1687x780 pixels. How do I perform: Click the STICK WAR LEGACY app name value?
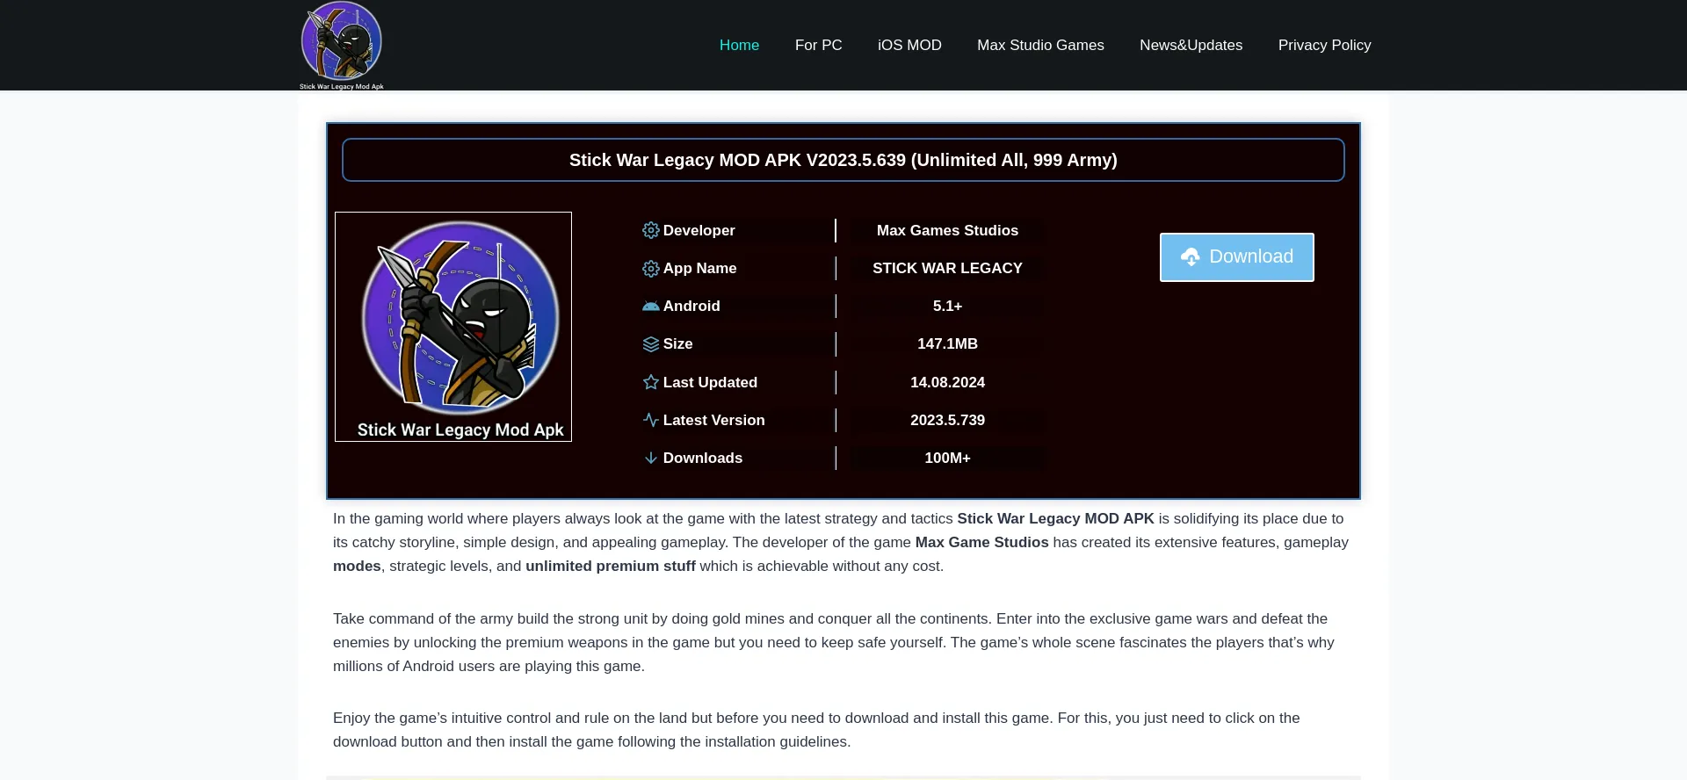(947, 268)
